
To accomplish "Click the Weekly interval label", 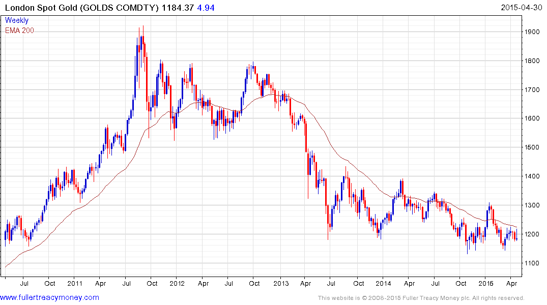I will (17, 20).
